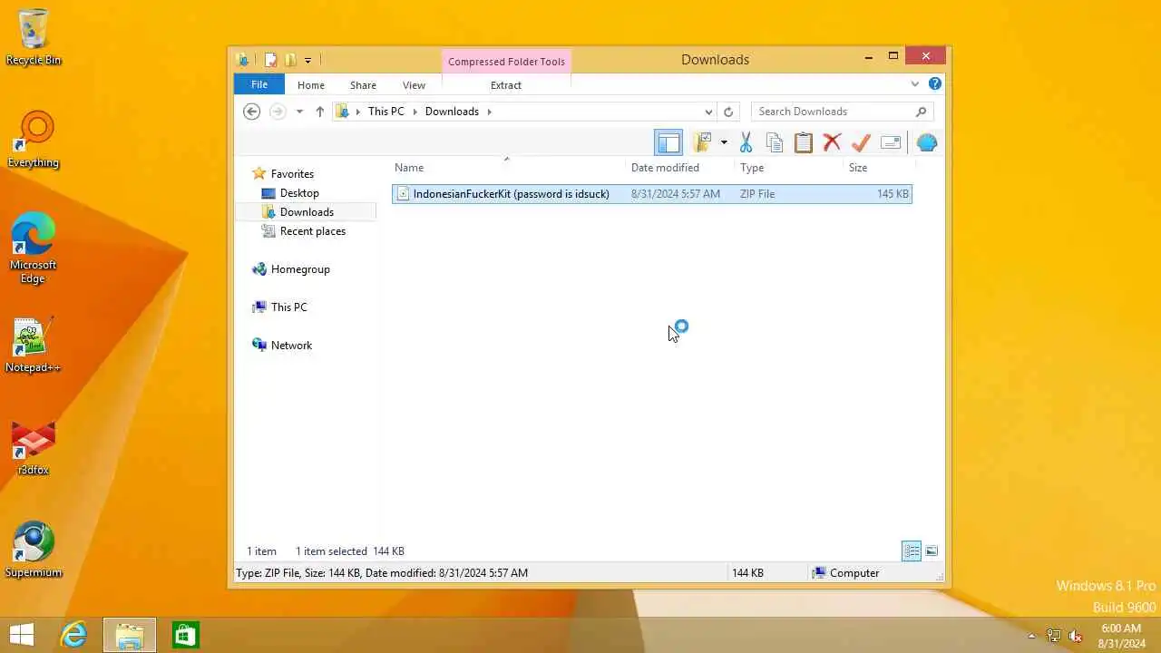Select Favorites in the navigation pane
The width and height of the screenshot is (1161, 653).
click(x=292, y=173)
